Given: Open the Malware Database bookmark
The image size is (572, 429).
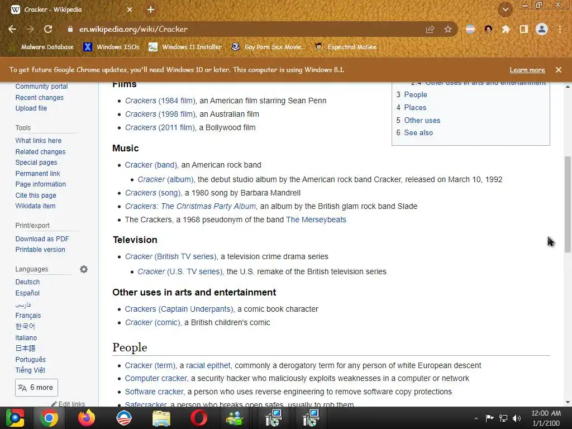Looking at the screenshot, I should click(42, 47).
